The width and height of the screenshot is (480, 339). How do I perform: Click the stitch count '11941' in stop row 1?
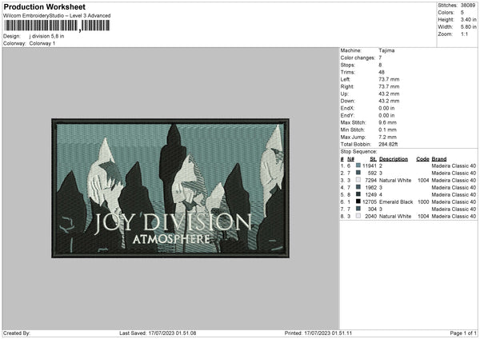370,166
